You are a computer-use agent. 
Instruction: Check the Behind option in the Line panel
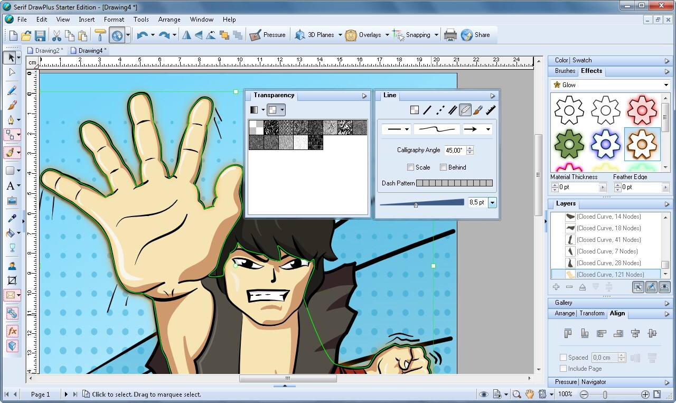(x=443, y=167)
